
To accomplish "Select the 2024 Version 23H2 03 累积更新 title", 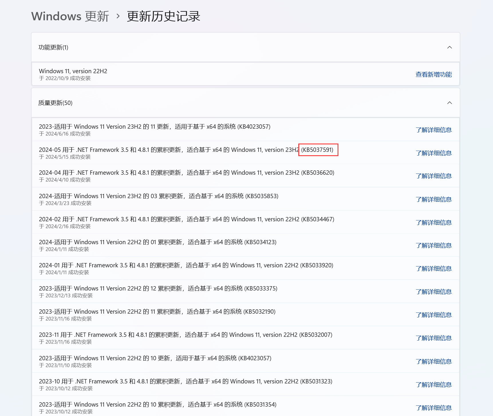I will point(159,196).
